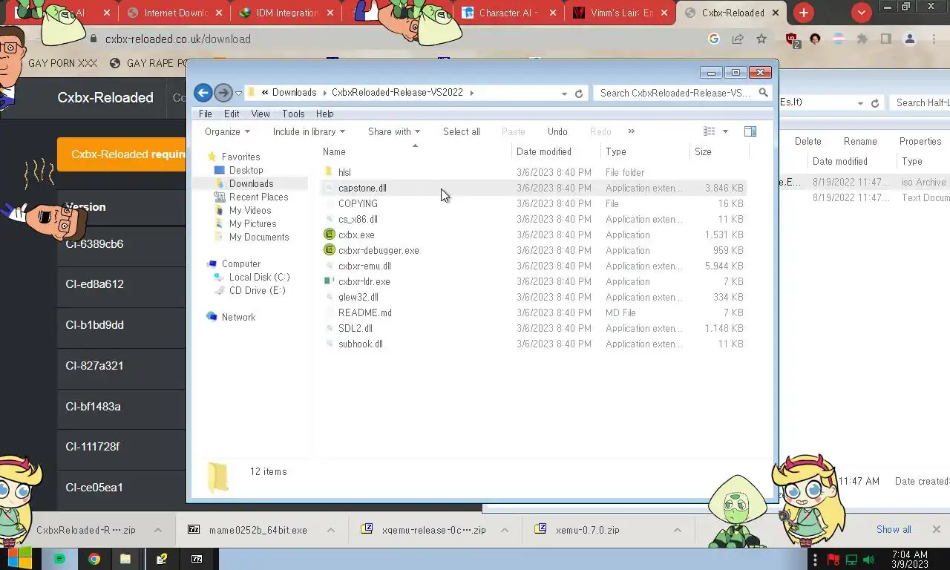The image size is (950, 570).
Task: Open the File menu in Explorer
Action: tap(206, 114)
